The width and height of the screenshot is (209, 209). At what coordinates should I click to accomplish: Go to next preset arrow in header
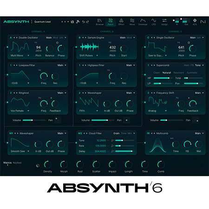tap(65, 22)
